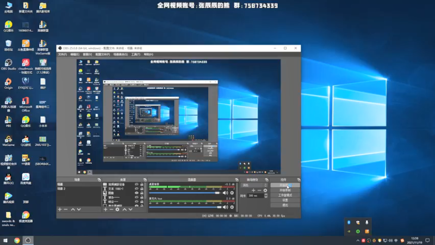Add a new source with the plus icon
Image resolution: width=435 pixels, height=245 pixels.
105,210
